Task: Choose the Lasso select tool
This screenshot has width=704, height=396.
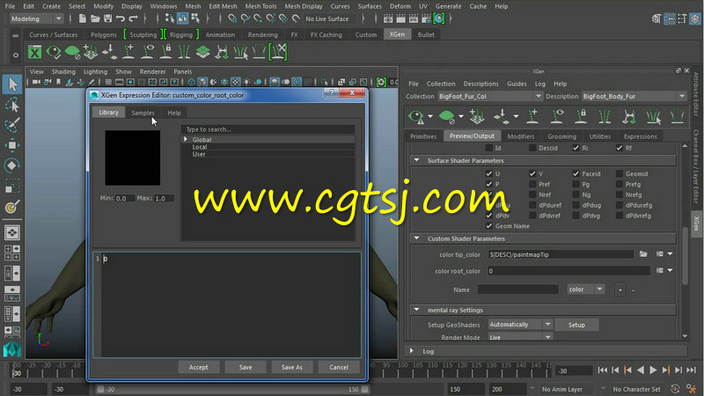Action: click(x=12, y=105)
